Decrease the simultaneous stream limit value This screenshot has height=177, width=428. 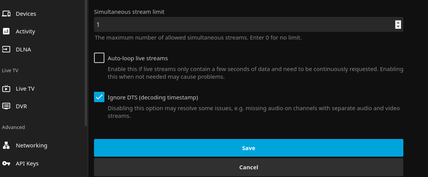coord(398,27)
